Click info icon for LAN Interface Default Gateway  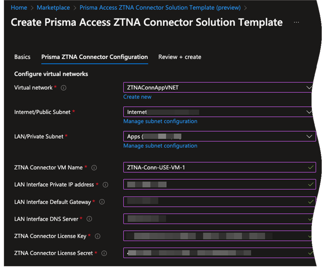[102, 202]
